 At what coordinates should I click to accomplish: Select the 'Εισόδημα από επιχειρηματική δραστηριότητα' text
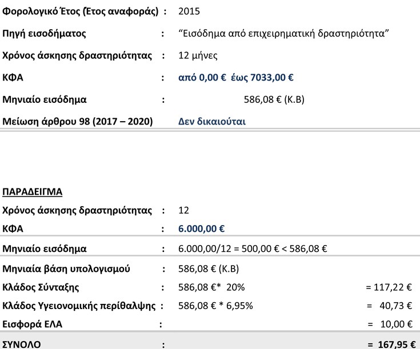(283, 34)
